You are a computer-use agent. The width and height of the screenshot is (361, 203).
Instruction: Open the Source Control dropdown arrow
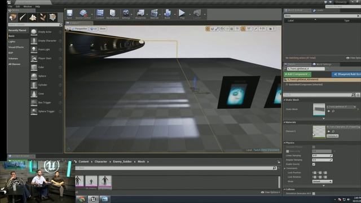(92, 15)
